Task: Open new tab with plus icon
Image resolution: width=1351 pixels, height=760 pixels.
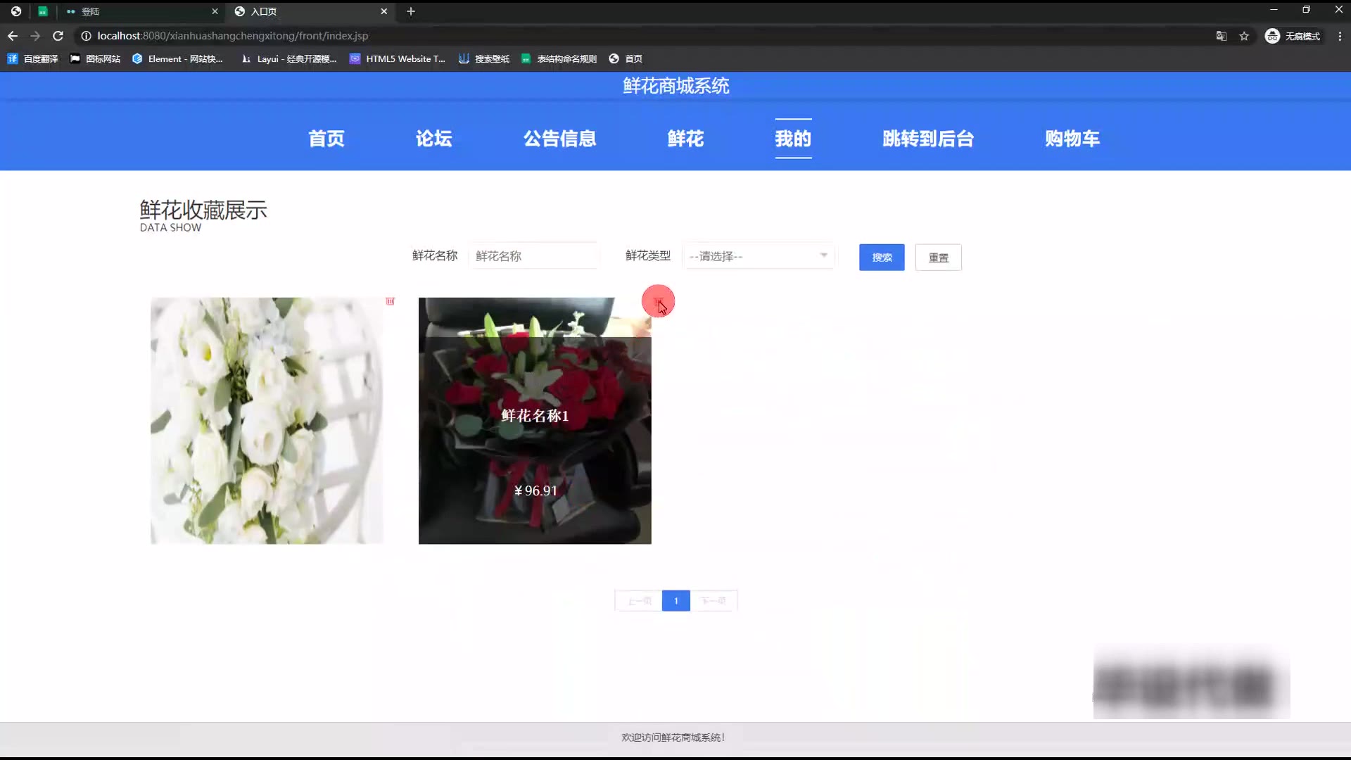Action: pos(411,11)
